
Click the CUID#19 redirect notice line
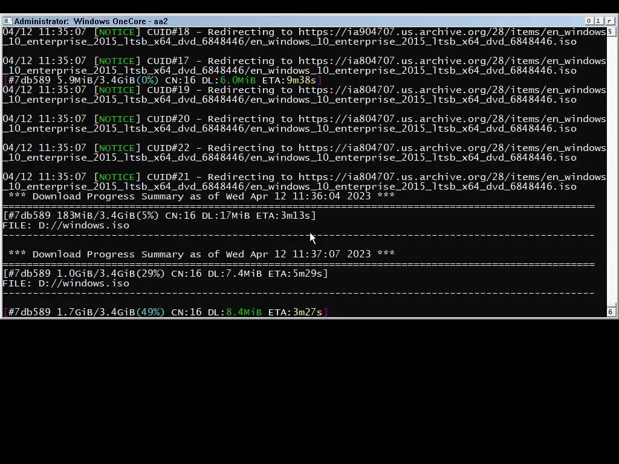[x=305, y=95]
